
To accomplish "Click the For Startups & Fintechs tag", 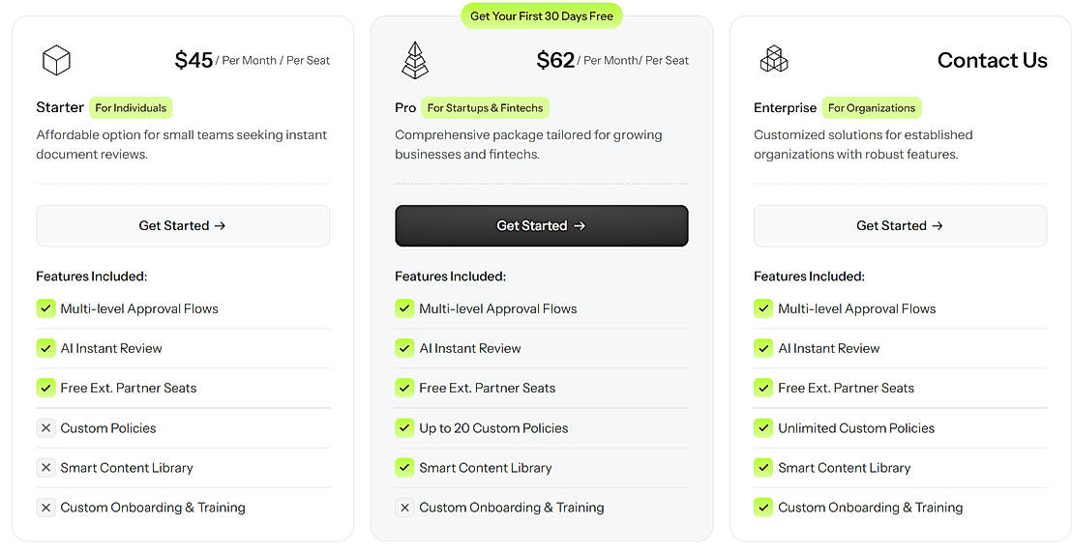I will (487, 108).
